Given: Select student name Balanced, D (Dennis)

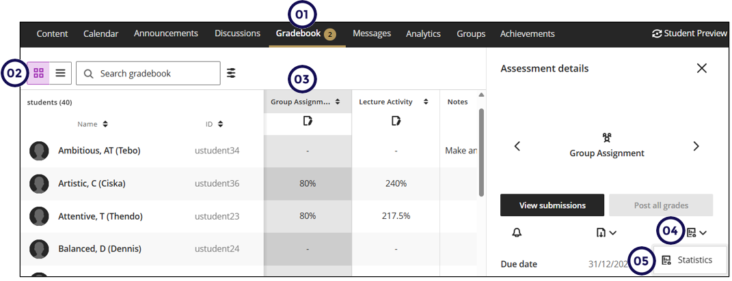Looking at the screenshot, I should (x=99, y=249).
